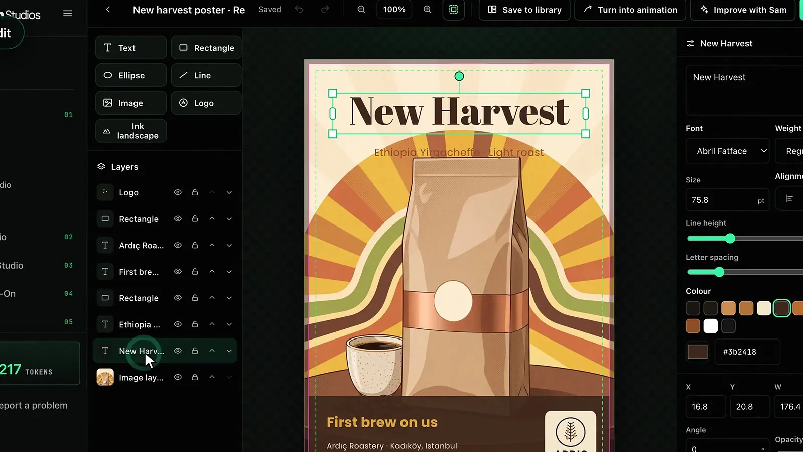Zoom in with the plus magnifier
The height and width of the screenshot is (452, 803).
[428, 10]
